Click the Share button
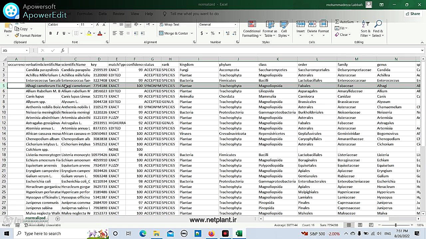 [412, 14]
